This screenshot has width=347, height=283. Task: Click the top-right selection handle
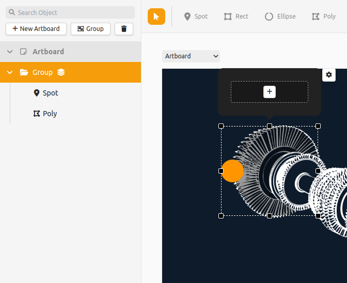coord(318,126)
